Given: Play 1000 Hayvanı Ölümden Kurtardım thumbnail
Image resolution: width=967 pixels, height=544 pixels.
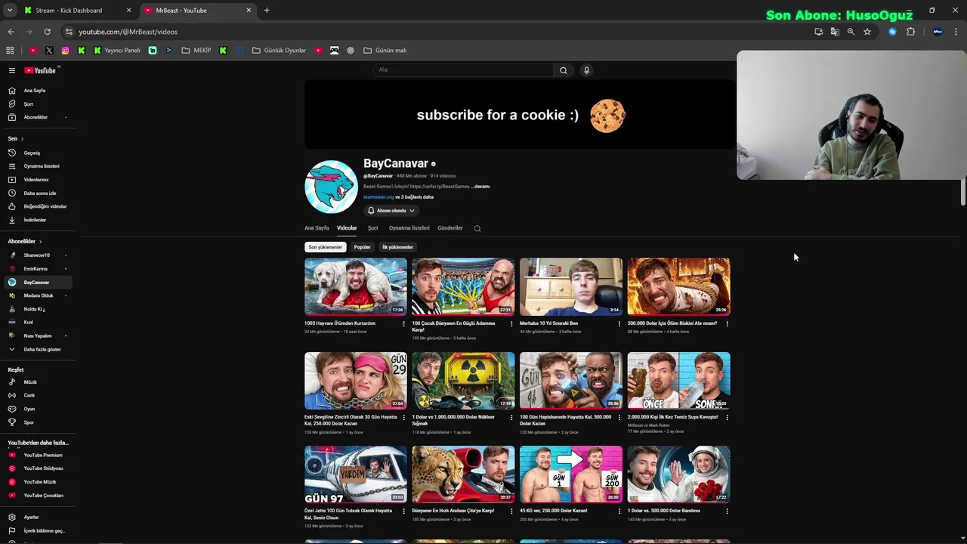Looking at the screenshot, I should point(355,286).
